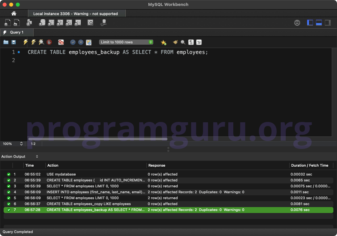This screenshot has height=236, width=337.
Task: Toggle the right sidebar panel
Action: click(x=327, y=23)
